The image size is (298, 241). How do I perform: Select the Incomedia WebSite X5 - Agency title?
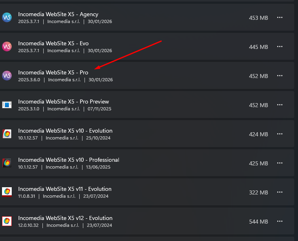(58, 14)
